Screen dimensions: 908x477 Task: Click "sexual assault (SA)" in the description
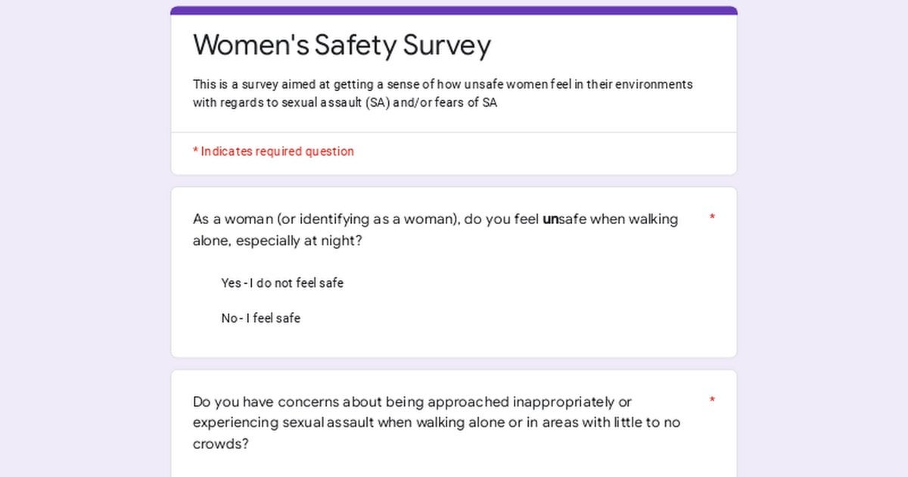(335, 103)
